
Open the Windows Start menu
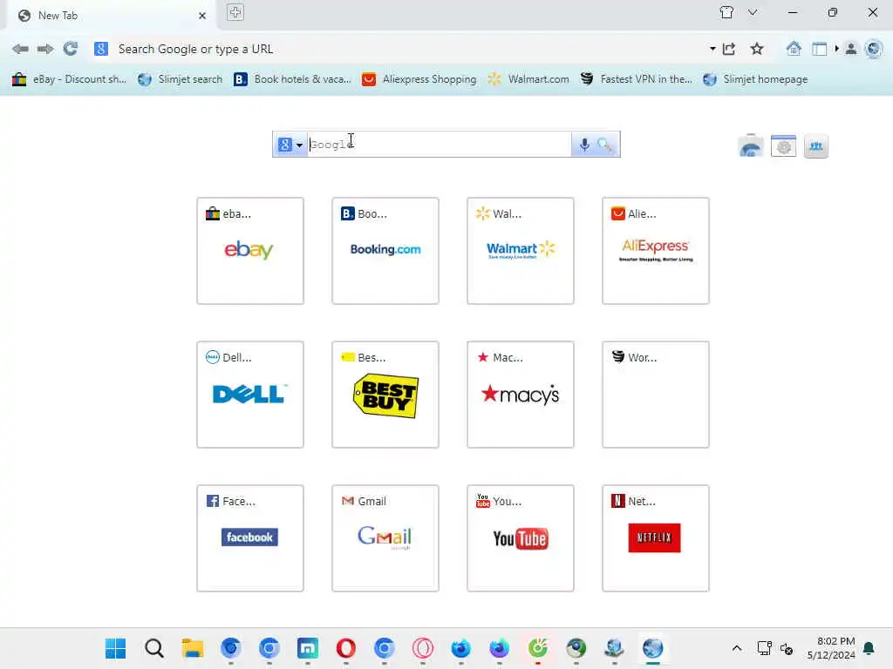pyautogui.click(x=116, y=648)
